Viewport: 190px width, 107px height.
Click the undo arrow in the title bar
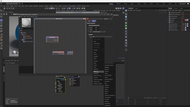point(1,4)
